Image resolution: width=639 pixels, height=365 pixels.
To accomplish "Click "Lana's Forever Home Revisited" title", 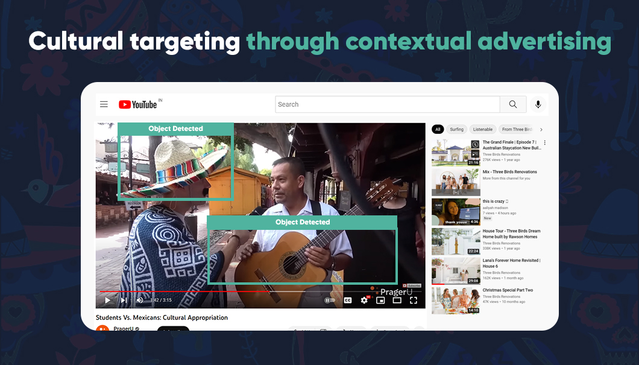I will (x=511, y=263).
